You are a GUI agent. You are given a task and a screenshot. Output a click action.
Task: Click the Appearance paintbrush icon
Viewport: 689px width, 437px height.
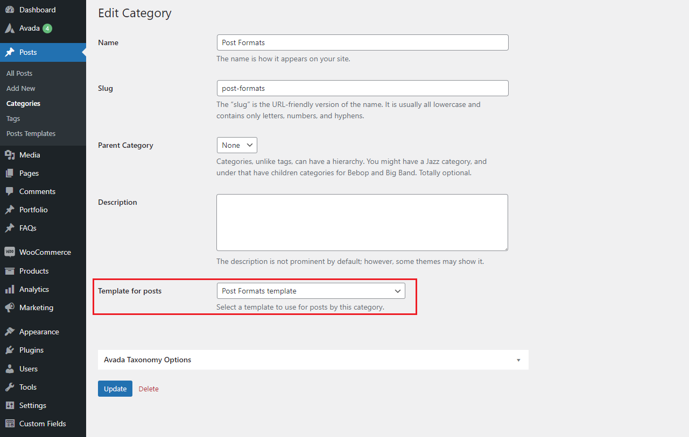pos(10,332)
